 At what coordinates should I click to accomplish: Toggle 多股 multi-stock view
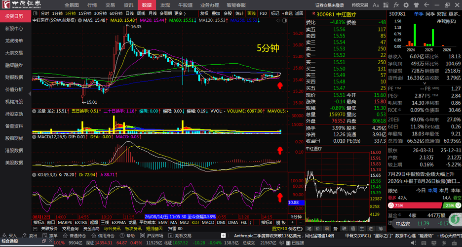pyautogui.click(x=228, y=13)
